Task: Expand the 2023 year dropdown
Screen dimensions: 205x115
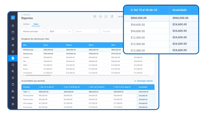Action: (60, 32)
